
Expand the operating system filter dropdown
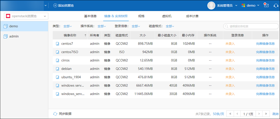[101, 26]
